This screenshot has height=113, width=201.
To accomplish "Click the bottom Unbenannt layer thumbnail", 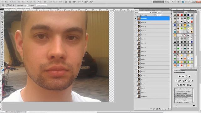I will coord(139,96).
